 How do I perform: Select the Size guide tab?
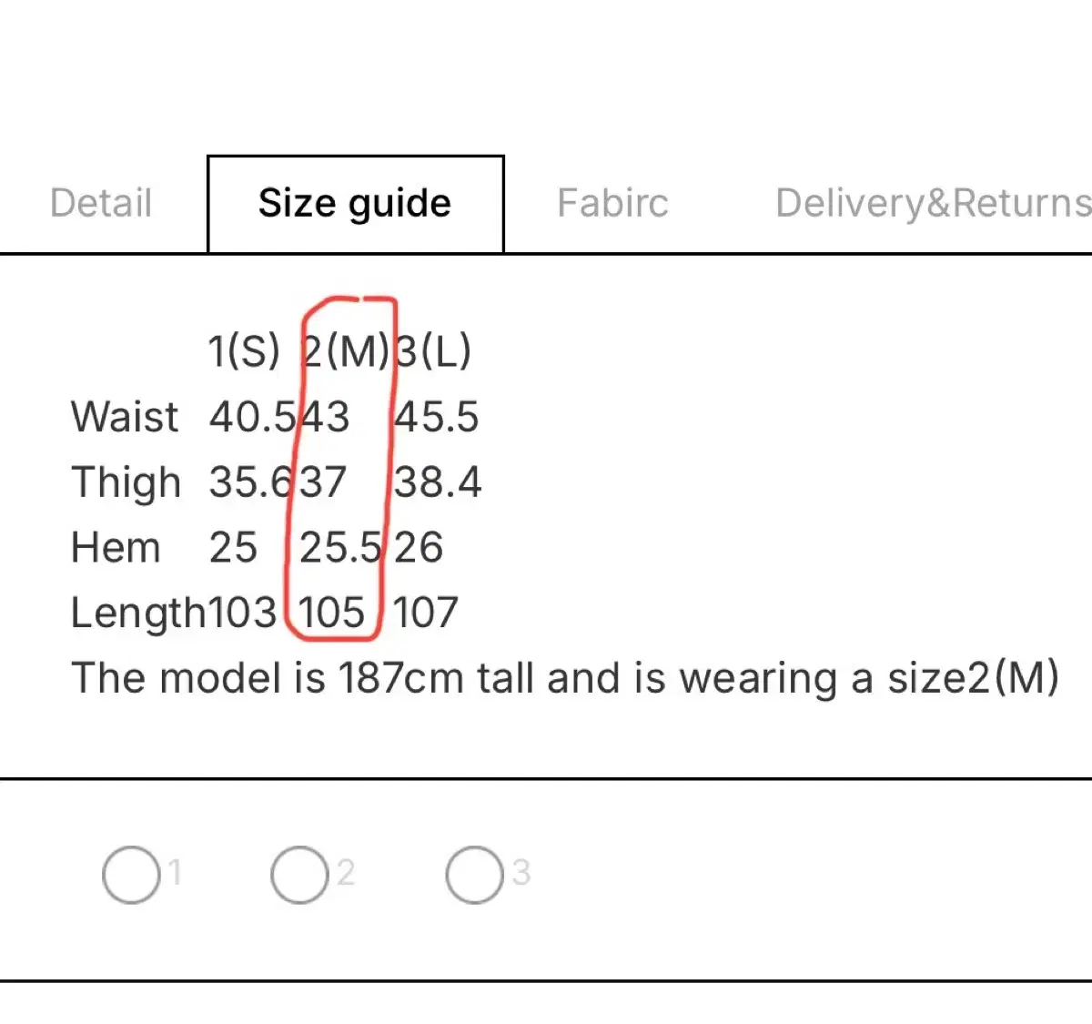[x=355, y=204]
